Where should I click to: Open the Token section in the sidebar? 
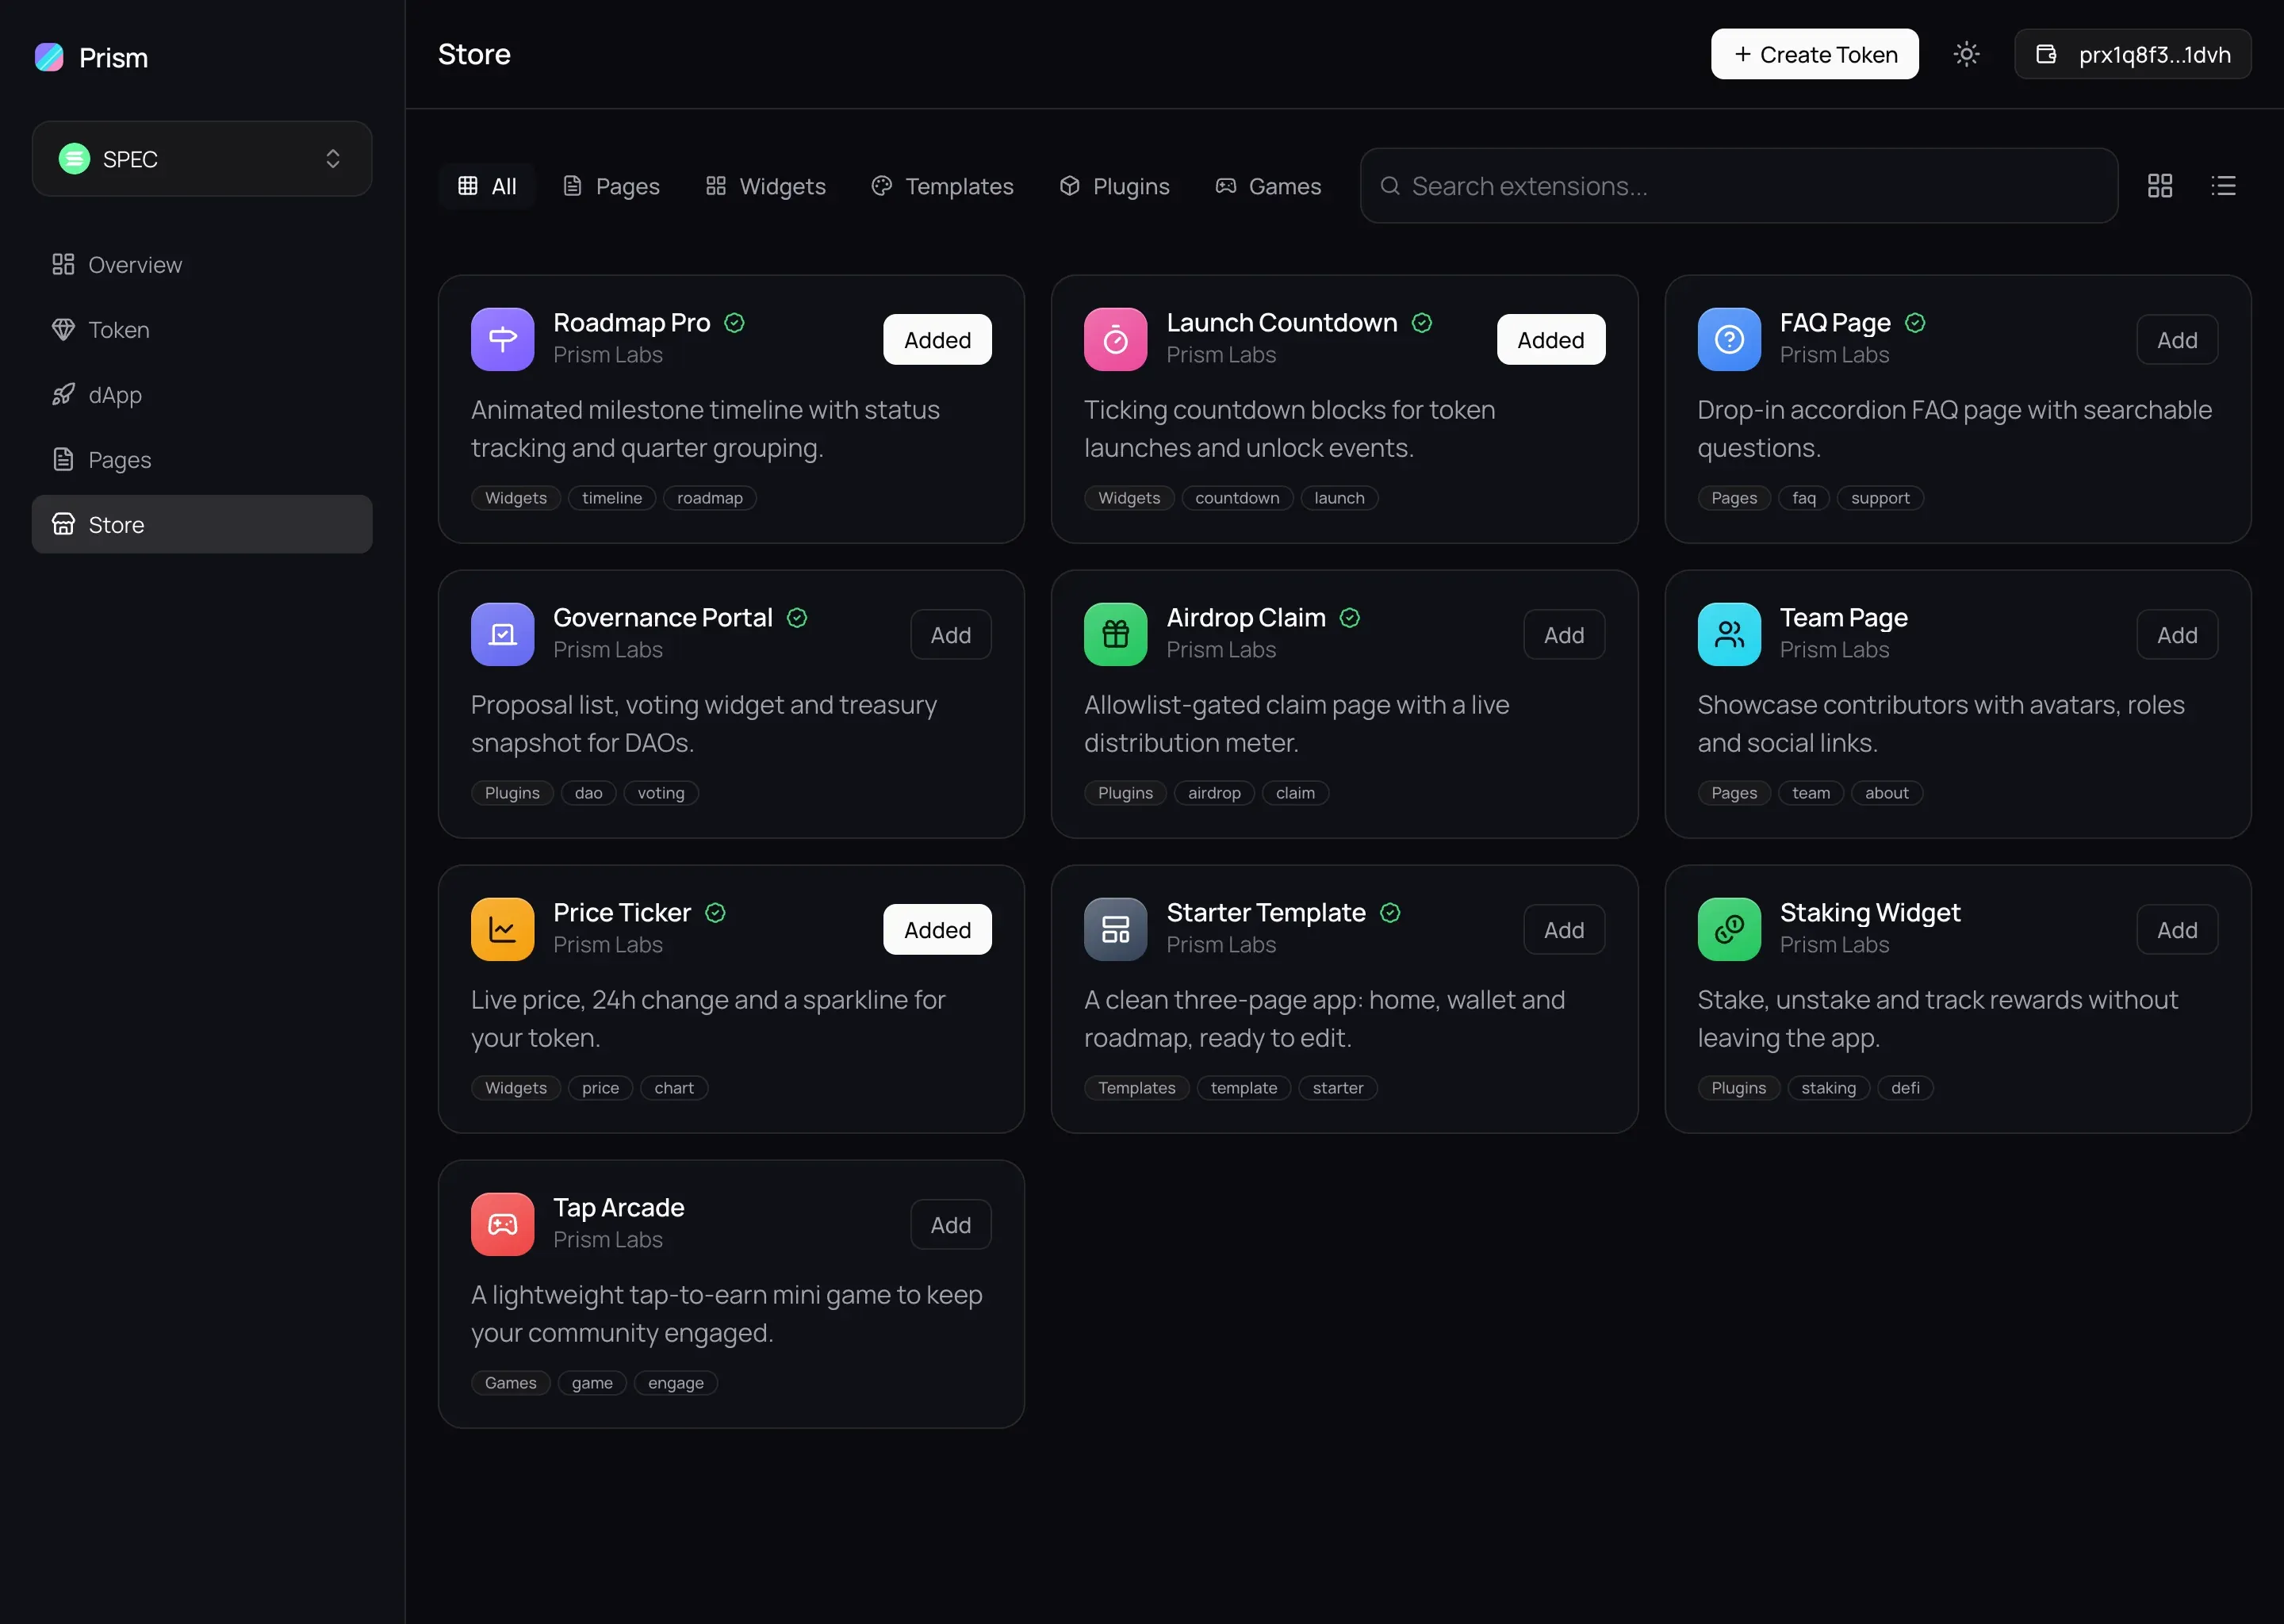202,330
